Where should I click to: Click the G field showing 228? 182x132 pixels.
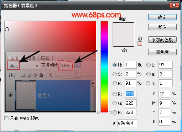coord(131,103)
